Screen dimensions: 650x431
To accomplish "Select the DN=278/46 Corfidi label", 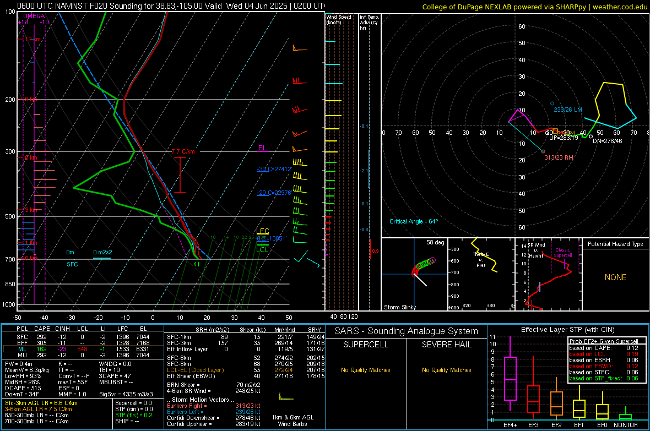I will tap(607, 141).
